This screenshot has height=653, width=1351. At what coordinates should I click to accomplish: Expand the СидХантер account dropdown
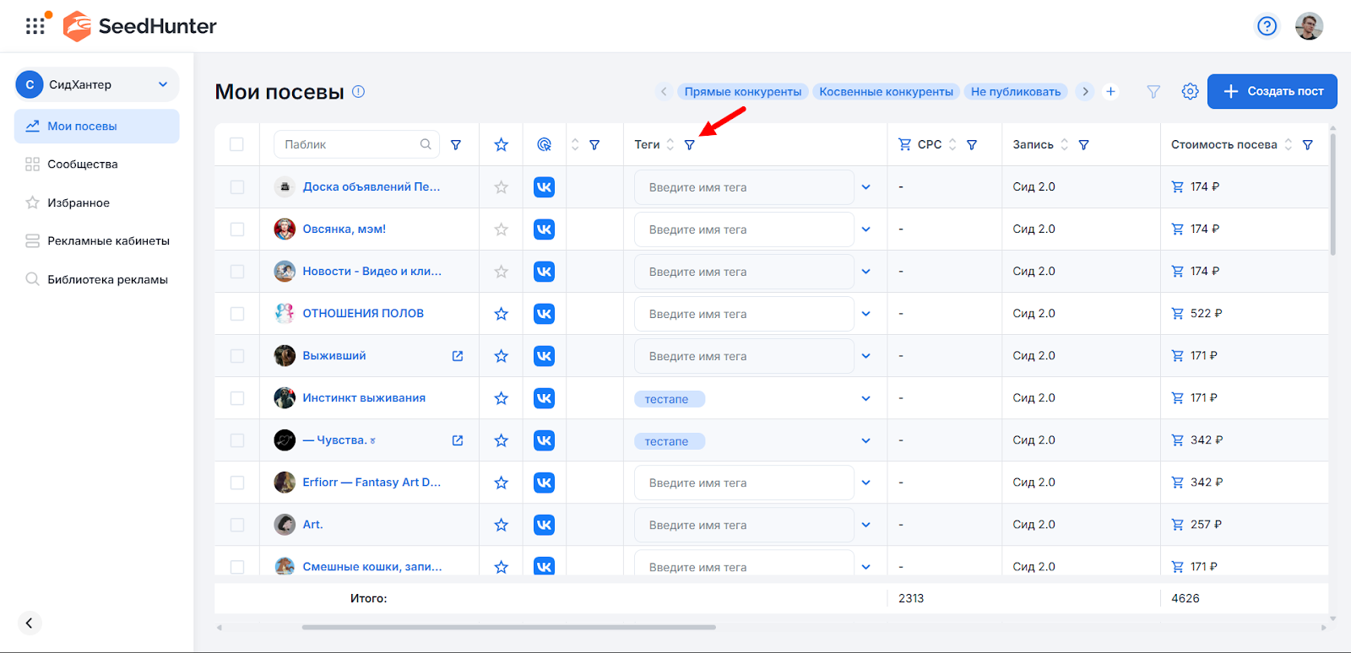tap(163, 84)
